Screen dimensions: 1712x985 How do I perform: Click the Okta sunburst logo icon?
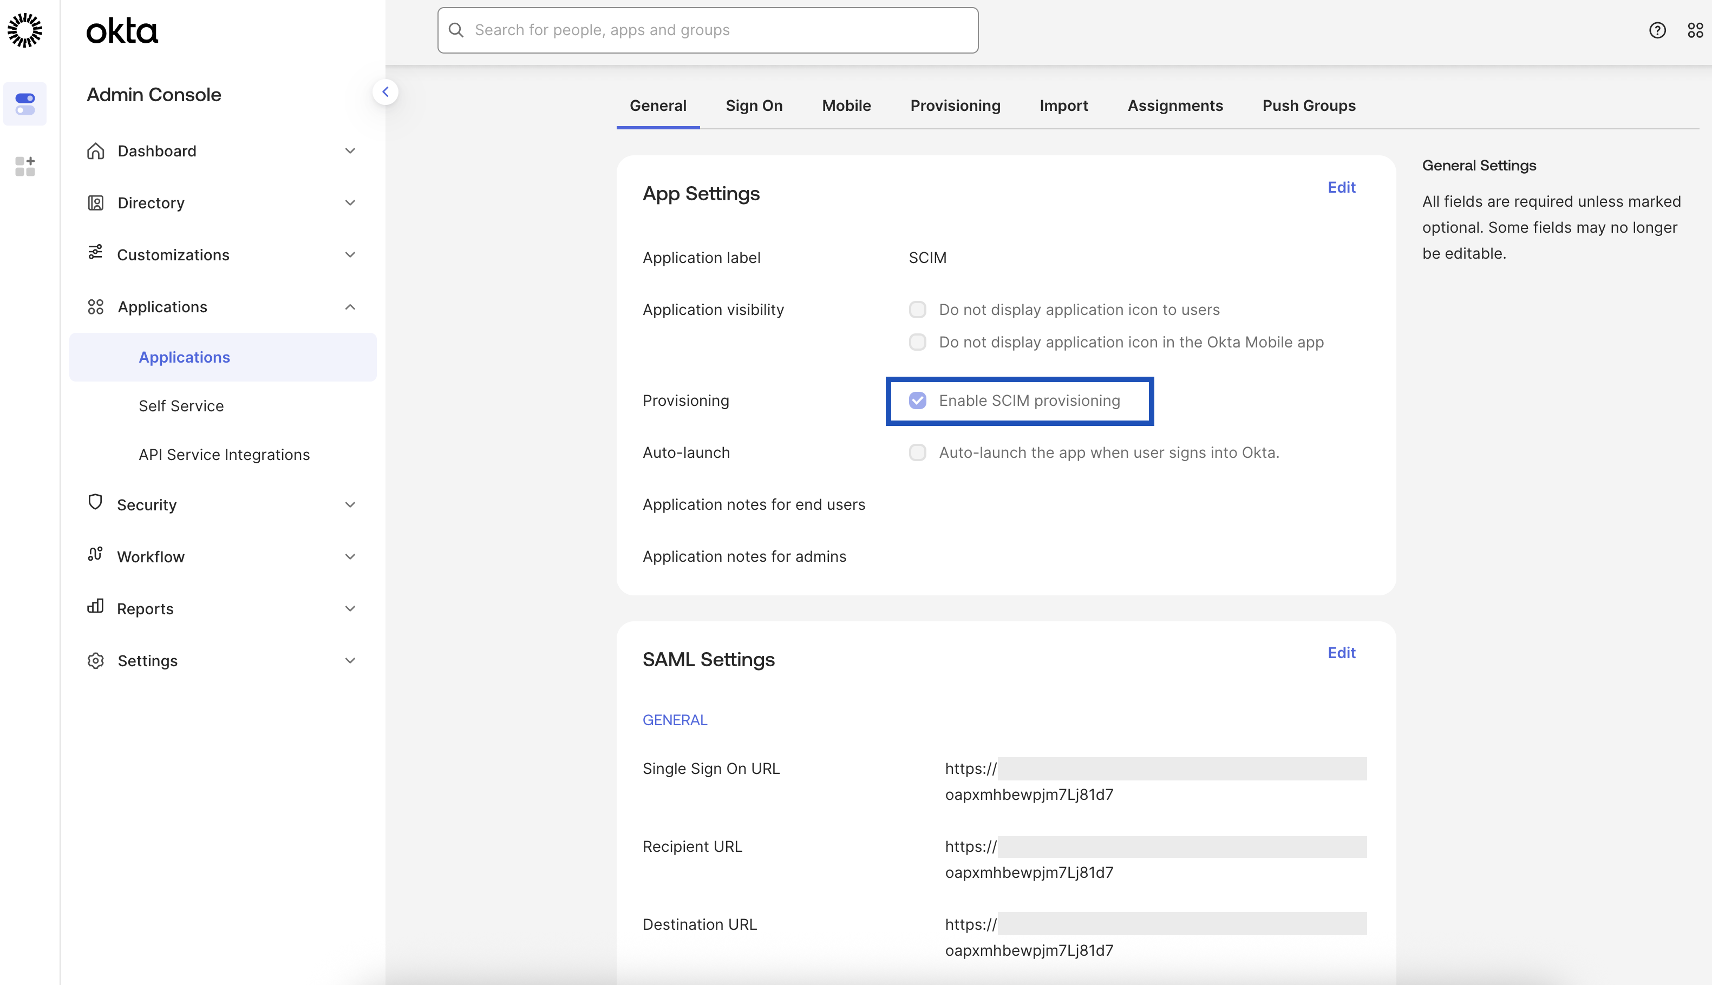[25, 30]
